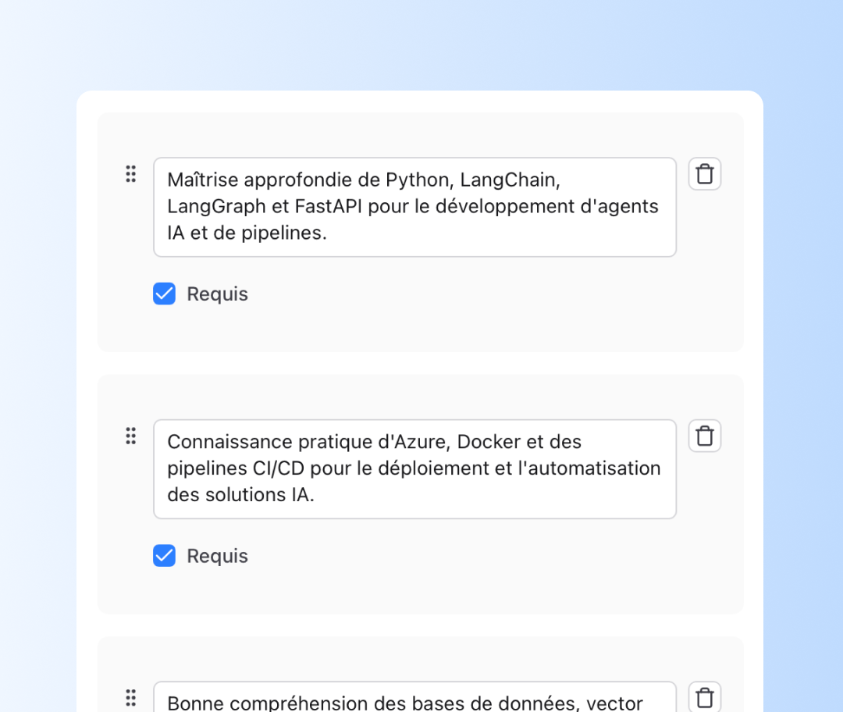Grab the drag handle of the Python skill
Screen dimensions: 843x712
point(131,174)
